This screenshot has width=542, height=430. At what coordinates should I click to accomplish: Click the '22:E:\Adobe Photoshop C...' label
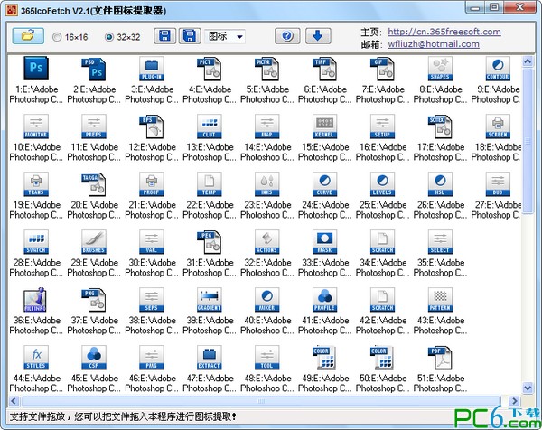pos(210,210)
